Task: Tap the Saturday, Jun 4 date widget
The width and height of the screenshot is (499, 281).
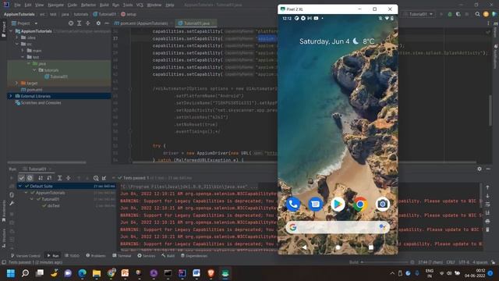Action: 324,41
